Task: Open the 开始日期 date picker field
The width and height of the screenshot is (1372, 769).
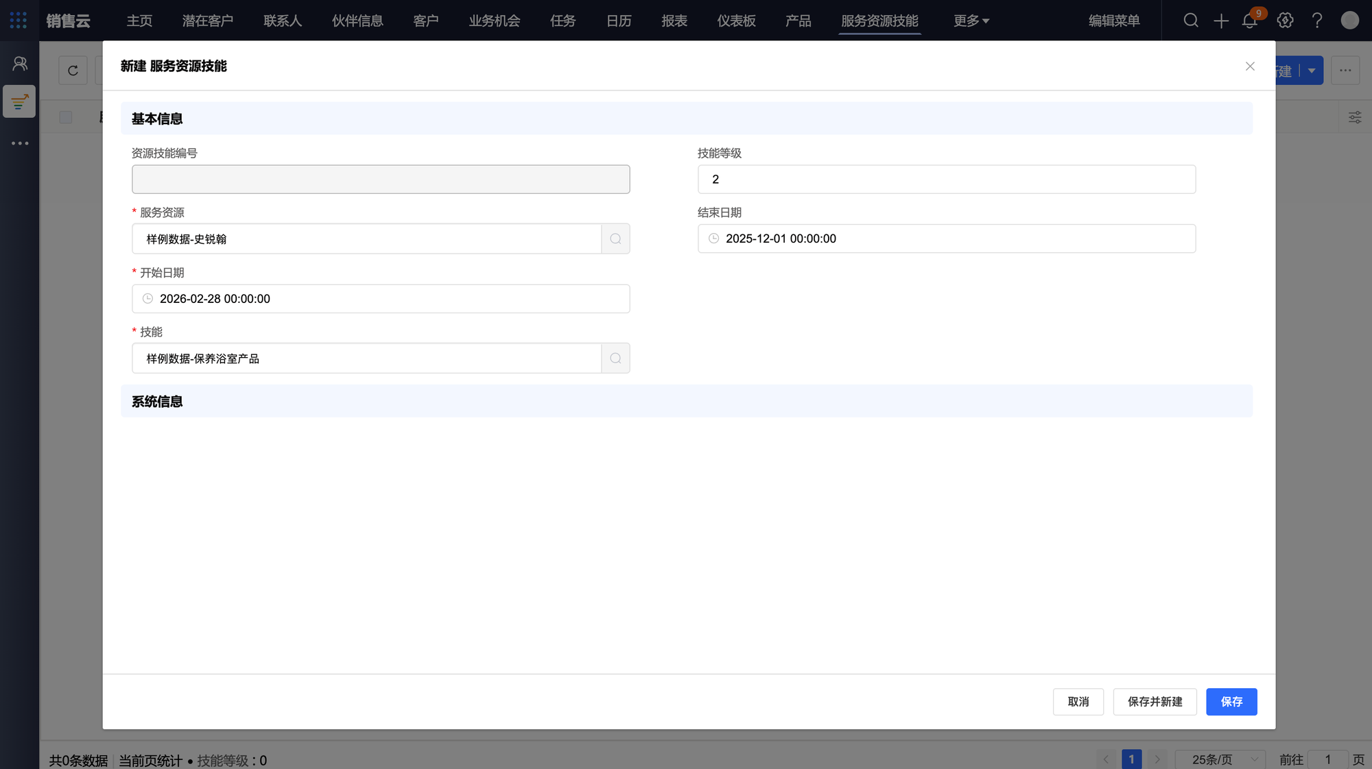Action: point(381,299)
